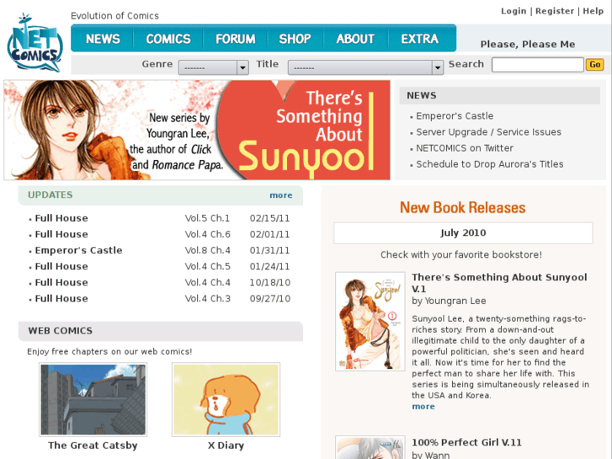Click the 100% Perfect Girl cover image

pos(370,448)
